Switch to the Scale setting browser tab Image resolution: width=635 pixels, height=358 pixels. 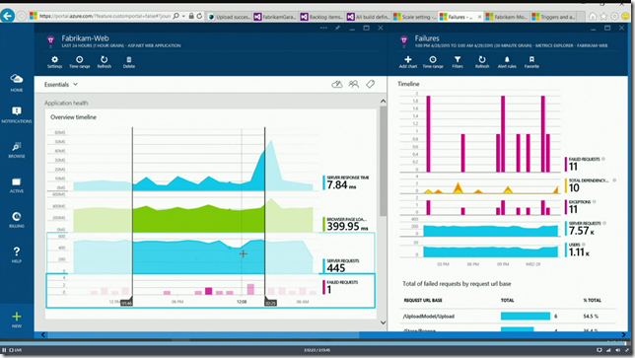(x=415, y=17)
